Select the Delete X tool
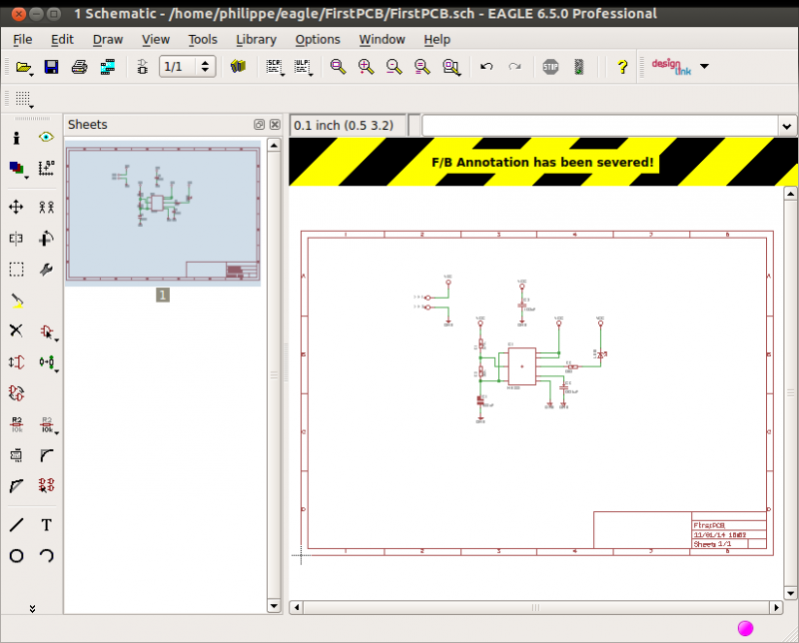 click(x=16, y=330)
